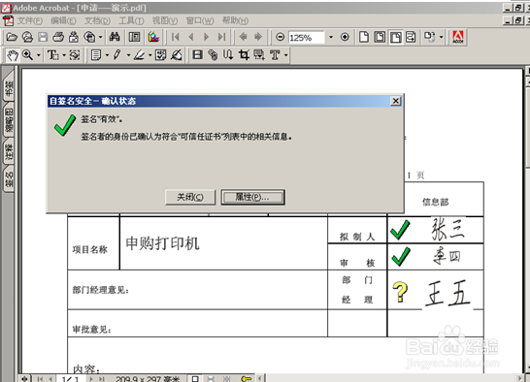Select the TouchUp Text tool

[x=275, y=55]
